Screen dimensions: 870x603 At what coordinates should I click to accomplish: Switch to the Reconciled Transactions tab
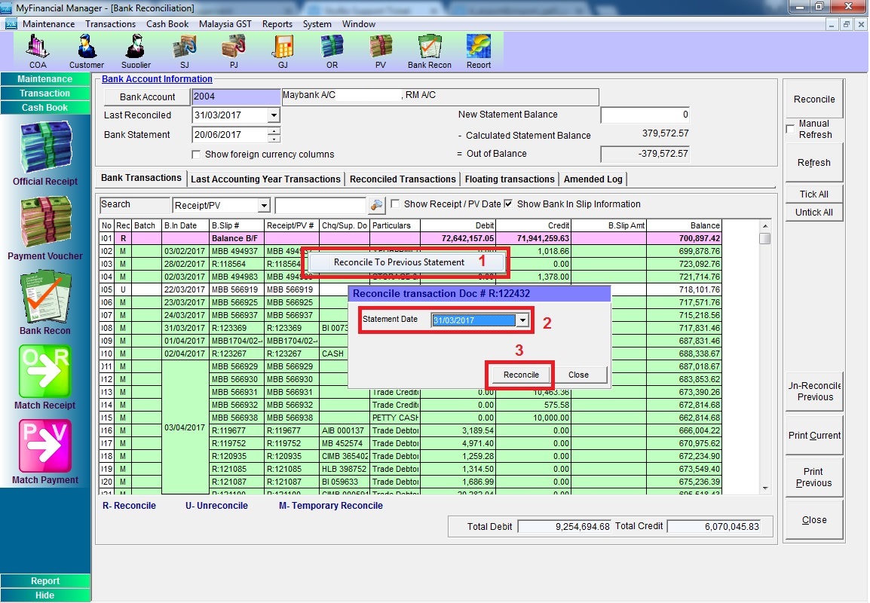(403, 179)
